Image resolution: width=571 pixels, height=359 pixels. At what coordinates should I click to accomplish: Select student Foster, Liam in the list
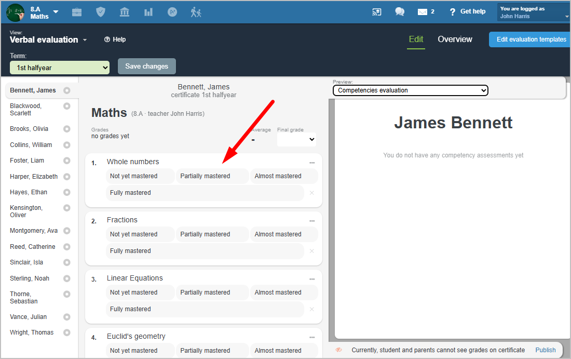click(27, 161)
